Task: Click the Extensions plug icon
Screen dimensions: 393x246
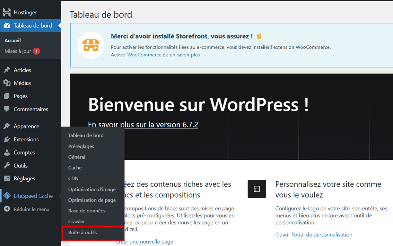Action: (7, 139)
